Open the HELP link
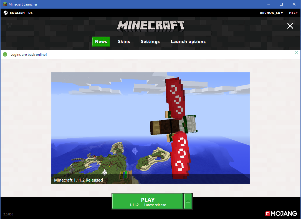This screenshot has width=301, height=219. pyautogui.click(x=293, y=13)
